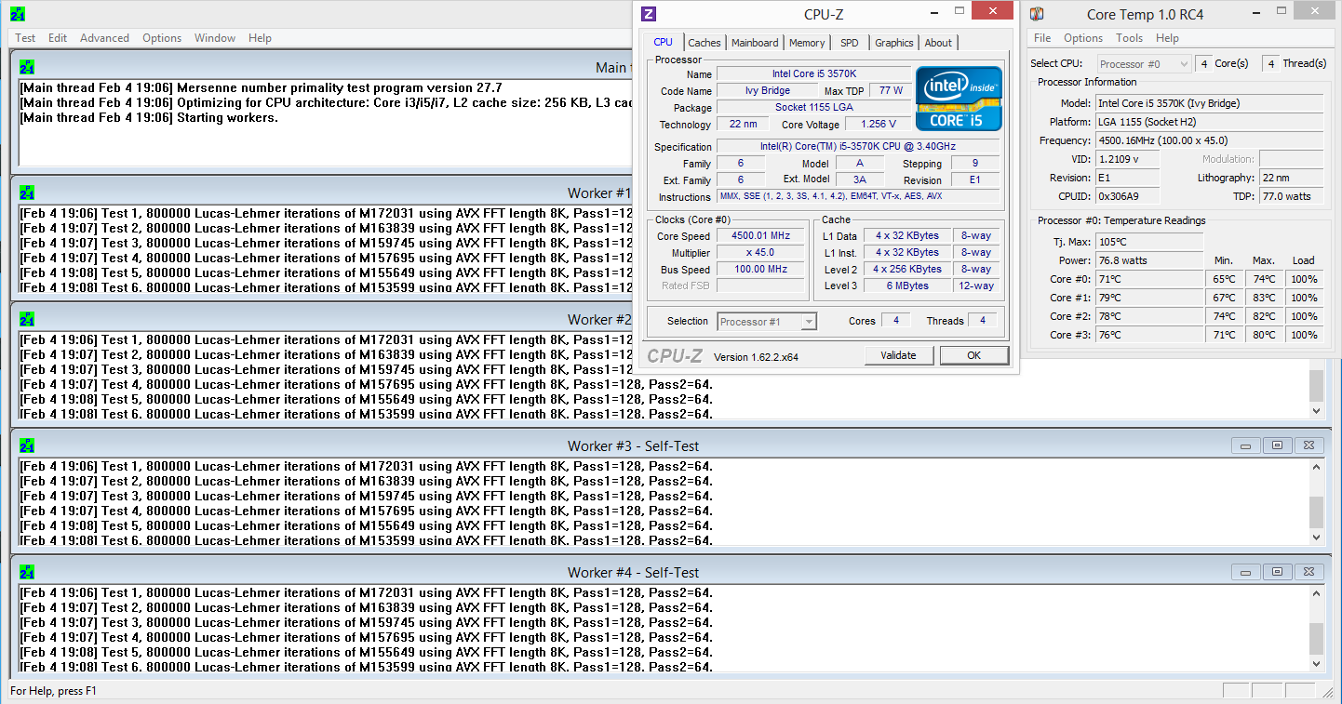Click the Power 76.8 watts value
The height and width of the screenshot is (704, 1342).
tap(1148, 260)
